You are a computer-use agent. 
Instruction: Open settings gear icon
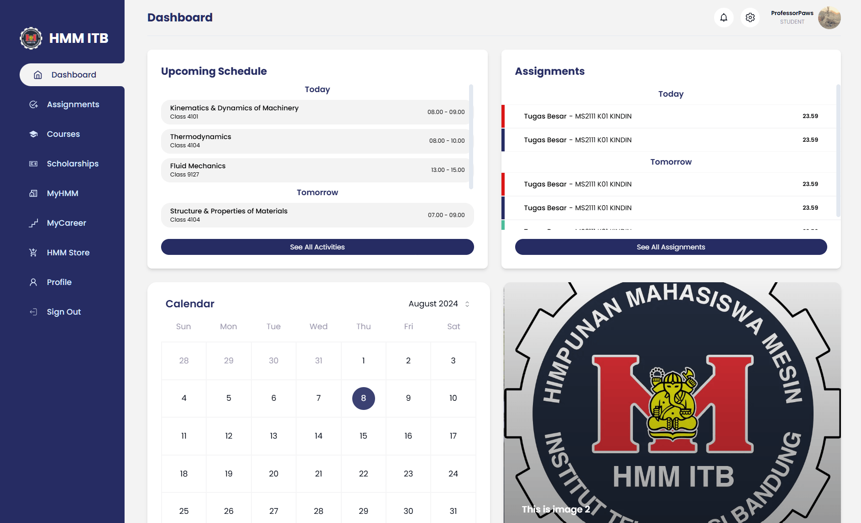click(750, 18)
